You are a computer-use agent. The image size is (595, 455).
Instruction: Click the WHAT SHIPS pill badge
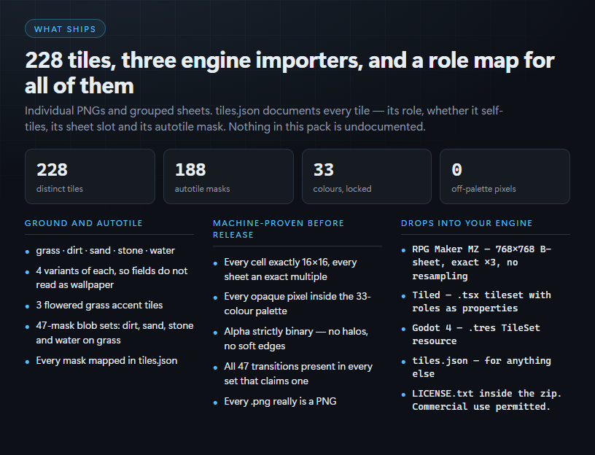65,29
